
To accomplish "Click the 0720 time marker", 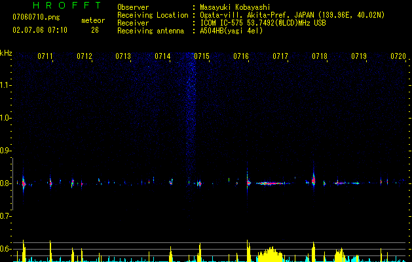I will pos(398,56).
